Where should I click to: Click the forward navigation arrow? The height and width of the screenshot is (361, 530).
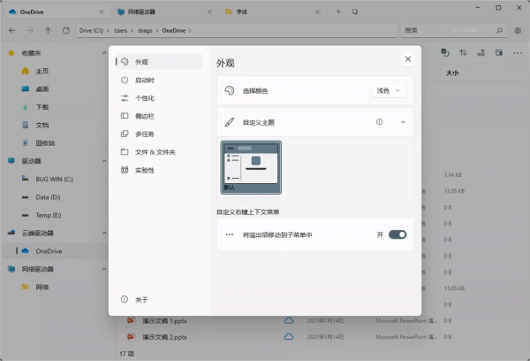(x=30, y=30)
